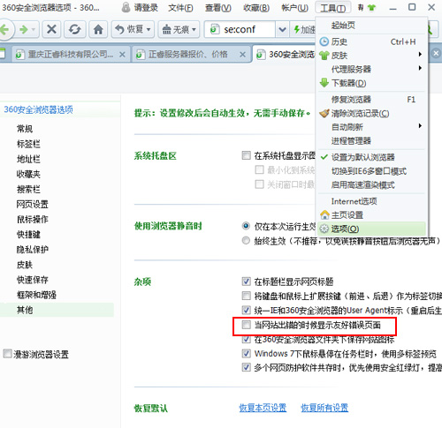Choose 修复浏览器 in the tools menu
Viewport: 442px width, 428px height.
372,100
